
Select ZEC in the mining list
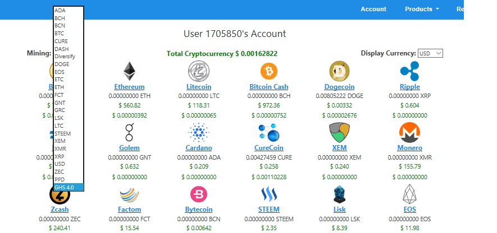[x=68, y=171]
